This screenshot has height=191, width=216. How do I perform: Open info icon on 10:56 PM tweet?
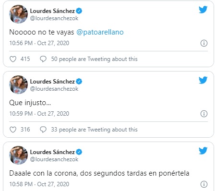click(x=204, y=43)
